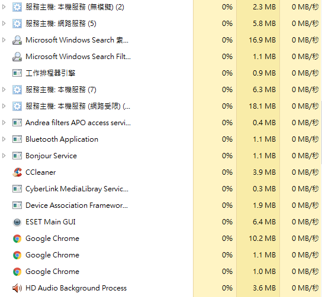Select Microsoft Windows Search 索... name
Image resolution: width=322 pixels, height=297 pixels.
click(77, 40)
